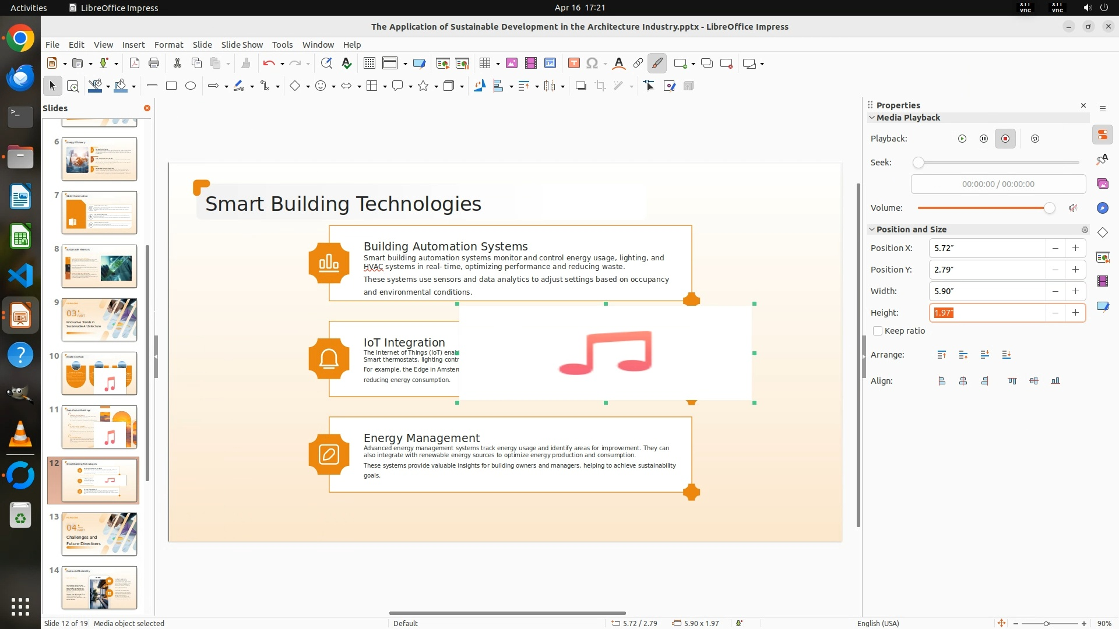The width and height of the screenshot is (1119, 629).
Task: Select the Rectangle drawing tool
Action: click(171, 86)
